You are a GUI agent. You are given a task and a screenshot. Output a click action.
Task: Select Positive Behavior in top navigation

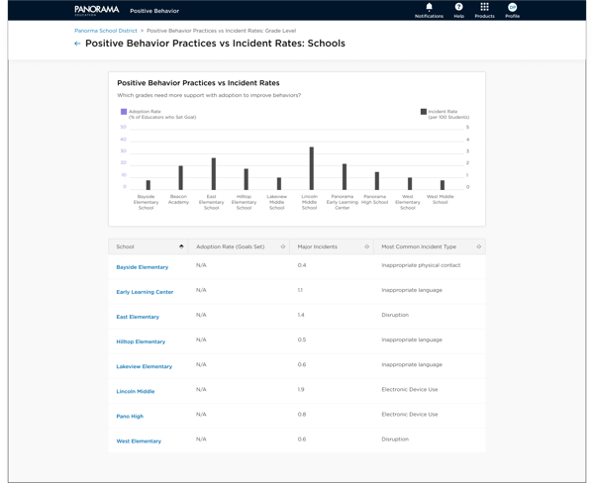click(154, 11)
